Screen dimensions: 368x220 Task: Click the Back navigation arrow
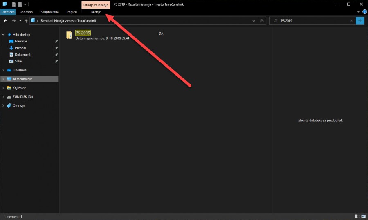coord(5,20)
